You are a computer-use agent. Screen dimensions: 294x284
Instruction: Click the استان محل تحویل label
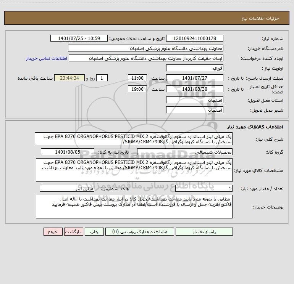[x=265, y=100]
